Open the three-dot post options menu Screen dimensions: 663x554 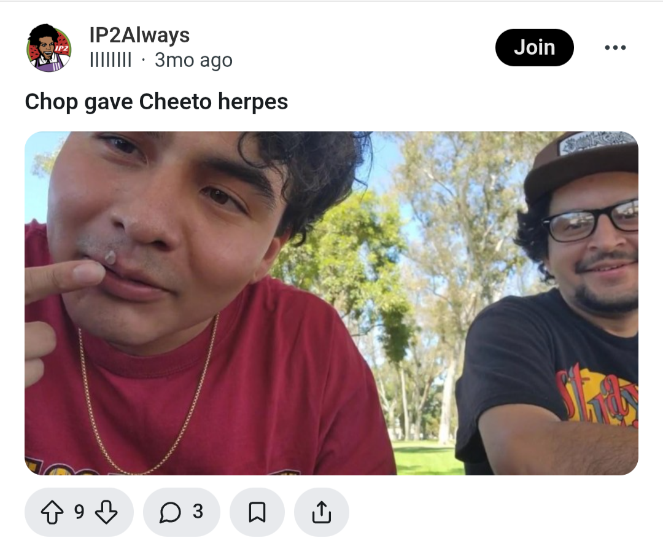(615, 47)
